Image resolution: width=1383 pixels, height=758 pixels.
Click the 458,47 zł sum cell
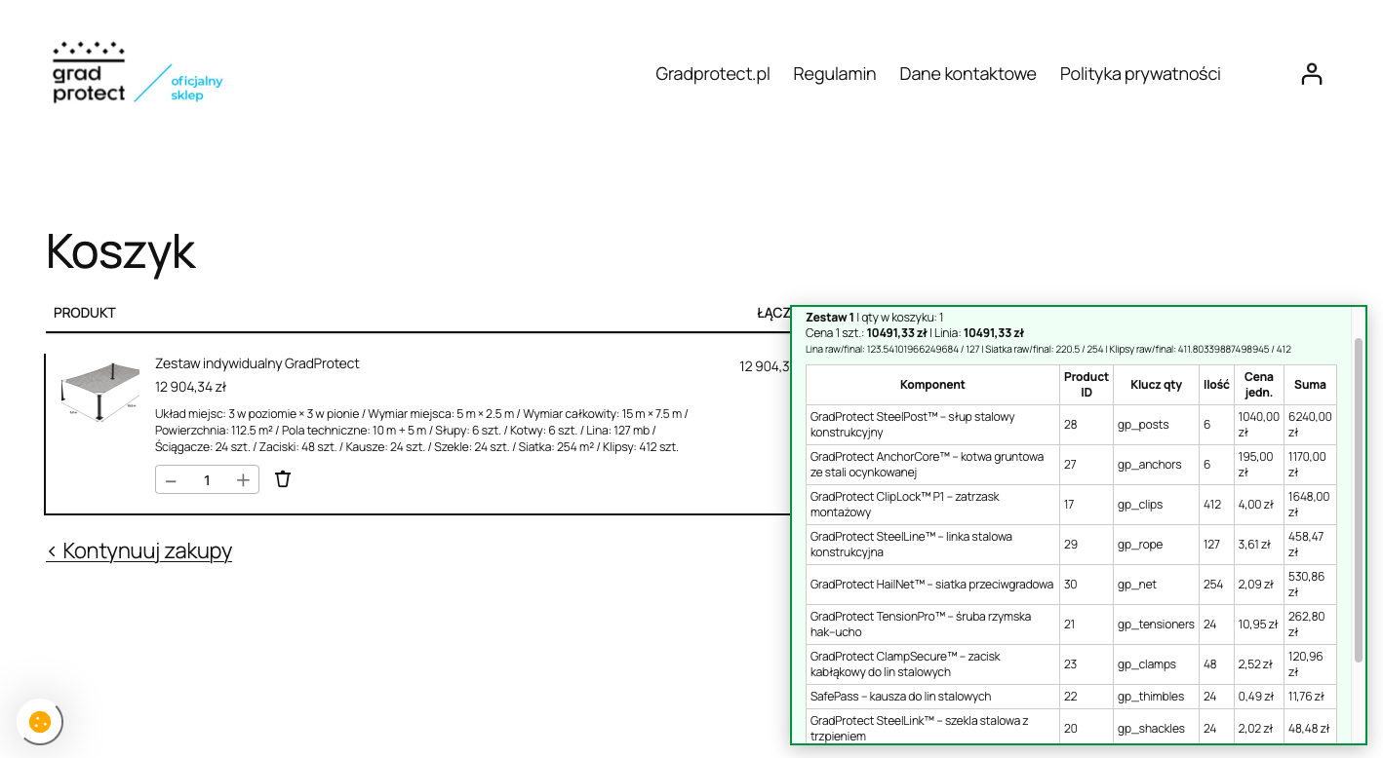point(1310,545)
